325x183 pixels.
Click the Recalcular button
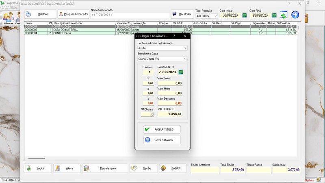[x=182, y=14]
